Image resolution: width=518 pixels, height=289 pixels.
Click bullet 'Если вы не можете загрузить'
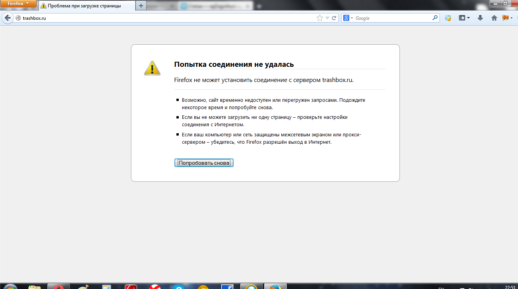pyautogui.click(x=264, y=121)
